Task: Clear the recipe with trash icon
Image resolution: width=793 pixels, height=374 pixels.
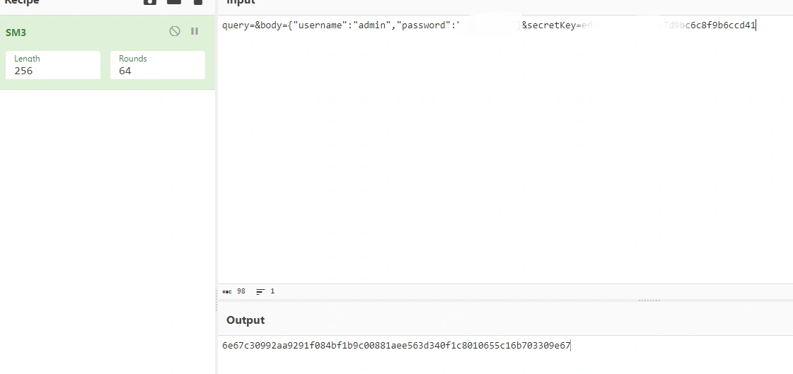Action: (x=198, y=2)
